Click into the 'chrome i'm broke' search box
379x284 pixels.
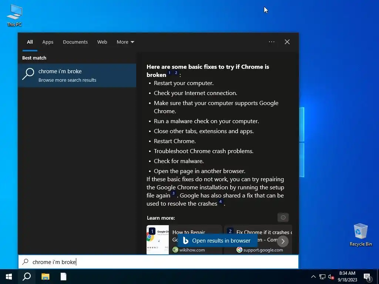click(158, 262)
